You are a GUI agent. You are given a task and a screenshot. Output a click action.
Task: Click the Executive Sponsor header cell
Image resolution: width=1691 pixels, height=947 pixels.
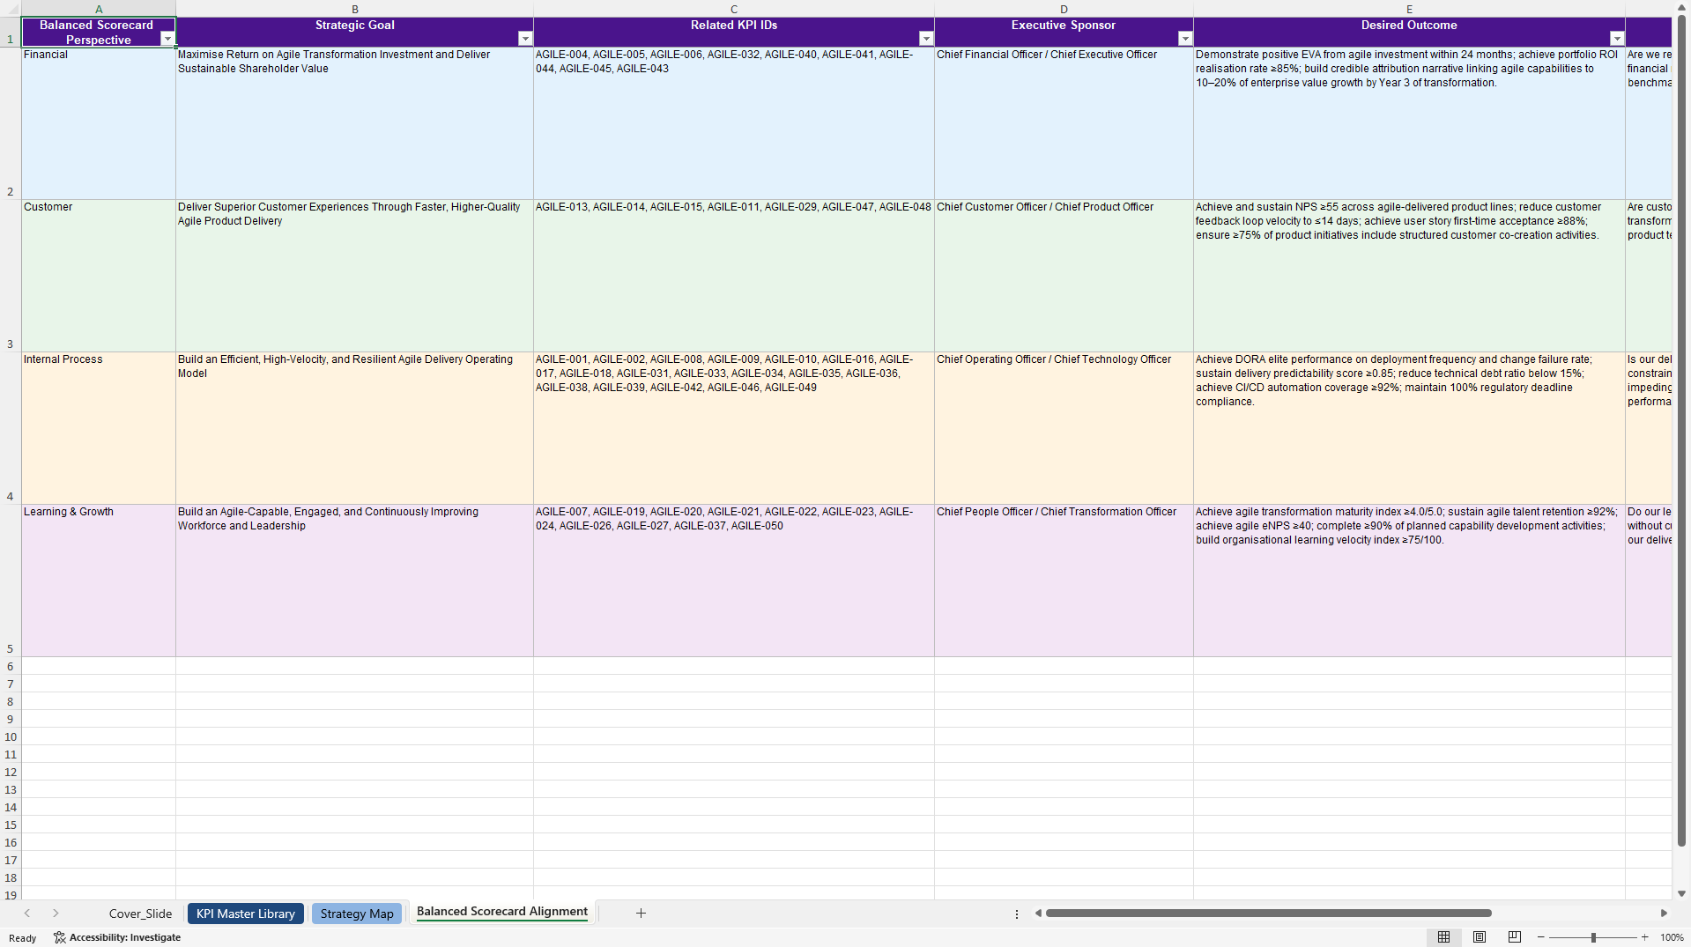tap(1064, 32)
